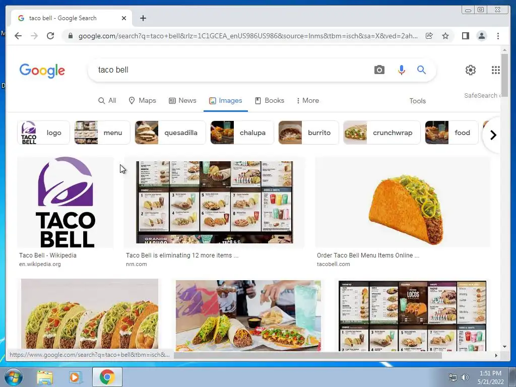Filter images by the food chip

451,133
